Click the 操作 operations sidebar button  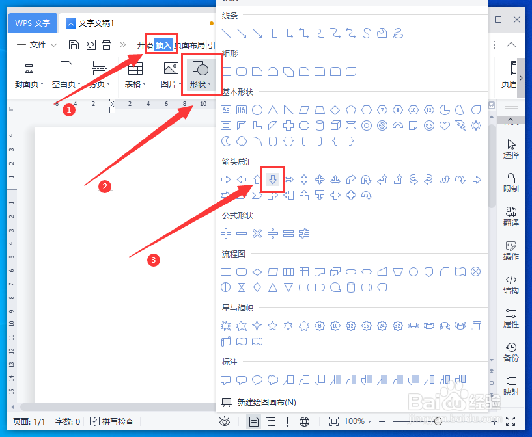coord(511,250)
